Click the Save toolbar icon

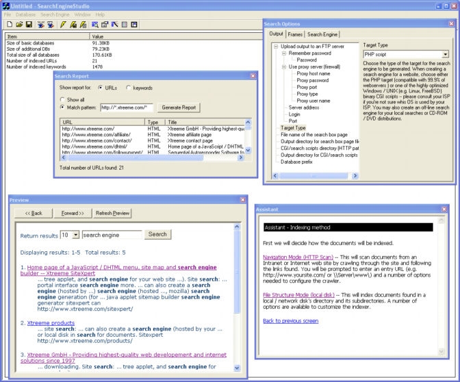[29, 25]
